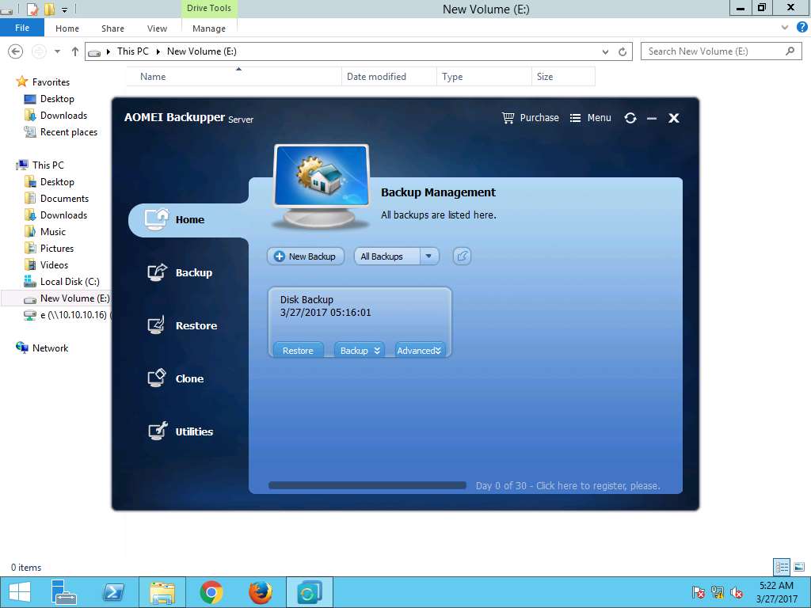The image size is (811, 608).
Task: Open Recent places in navigation pane
Action: (61, 132)
